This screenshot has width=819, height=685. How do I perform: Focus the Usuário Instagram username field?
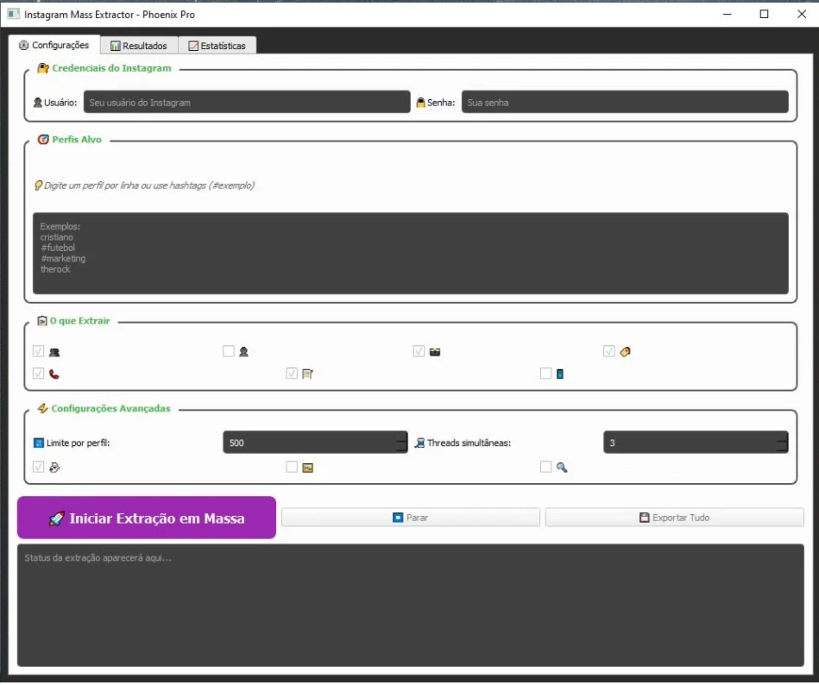coord(247,103)
